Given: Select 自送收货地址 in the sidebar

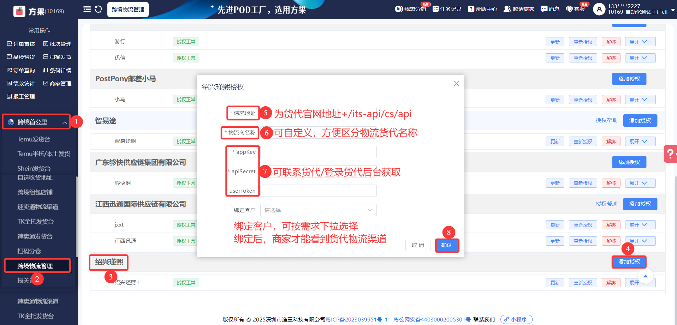Looking at the screenshot, I should (x=35, y=177).
